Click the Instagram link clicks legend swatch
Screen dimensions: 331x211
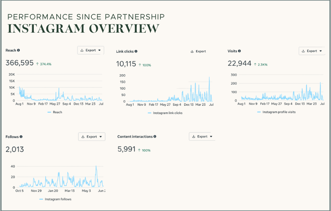tap(150, 113)
